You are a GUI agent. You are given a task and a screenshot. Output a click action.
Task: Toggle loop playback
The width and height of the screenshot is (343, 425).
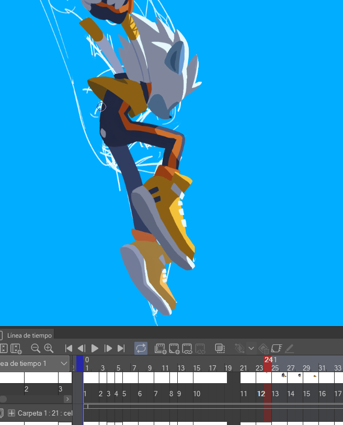[141, 348]
